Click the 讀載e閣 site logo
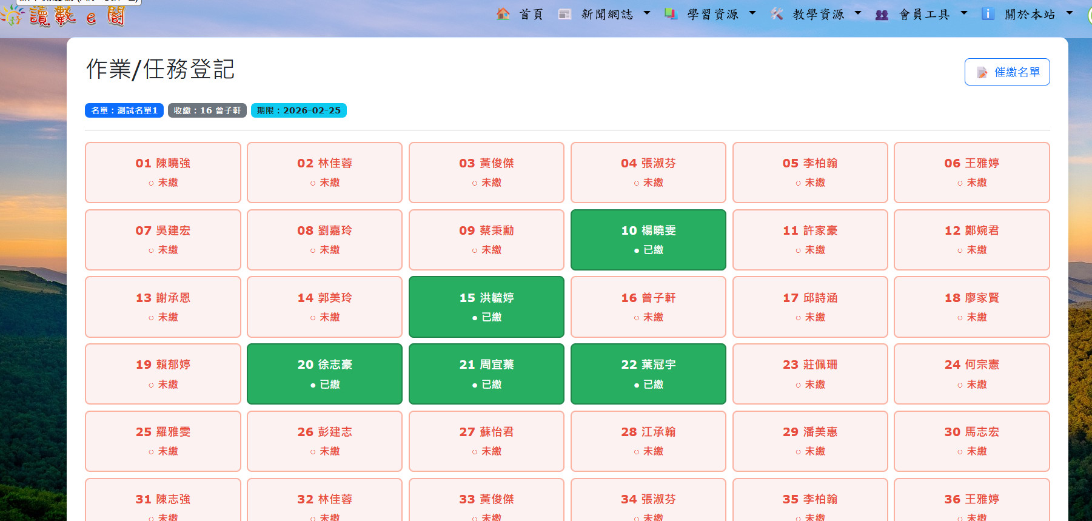The image size is (1092, 521). point(64,15)
